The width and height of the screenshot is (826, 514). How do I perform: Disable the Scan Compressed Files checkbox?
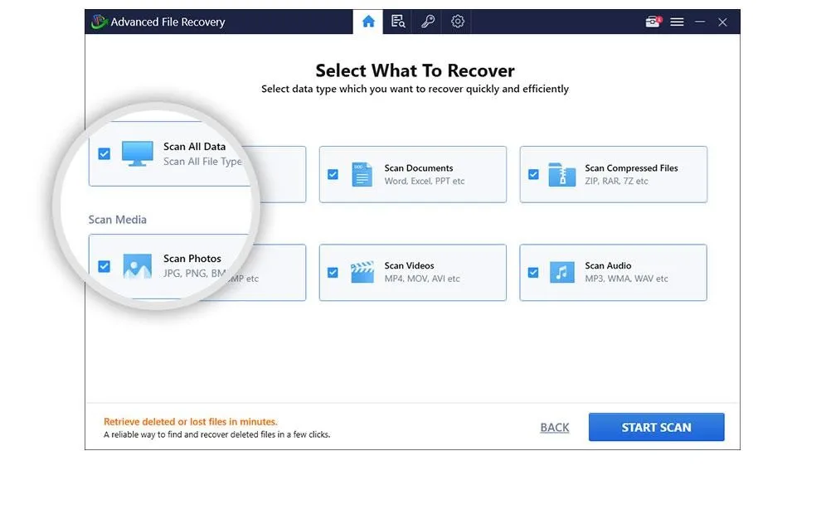click(x=533, y=174)
